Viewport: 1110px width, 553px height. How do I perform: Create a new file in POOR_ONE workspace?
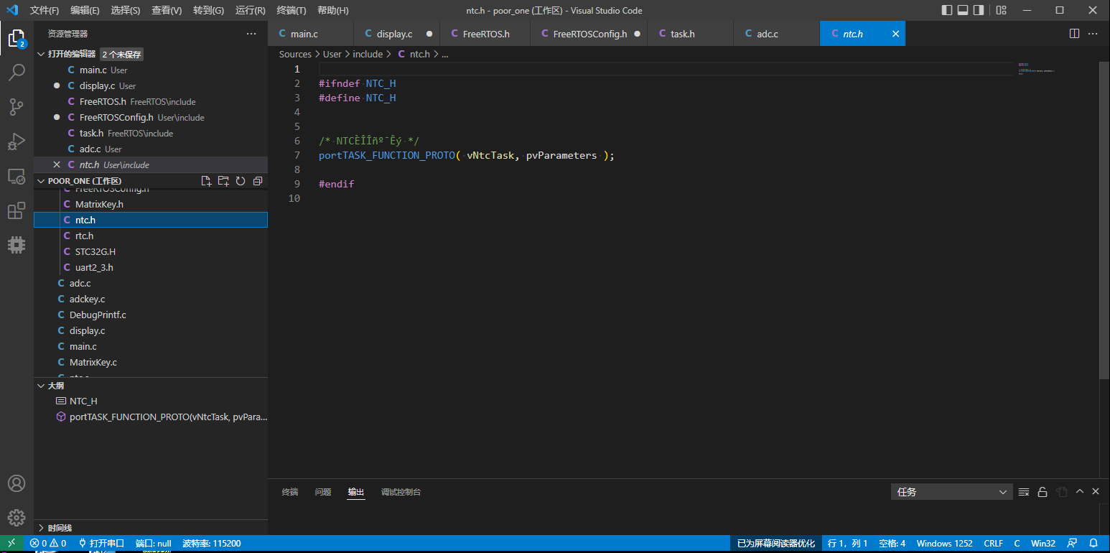(x=206, y=181)
